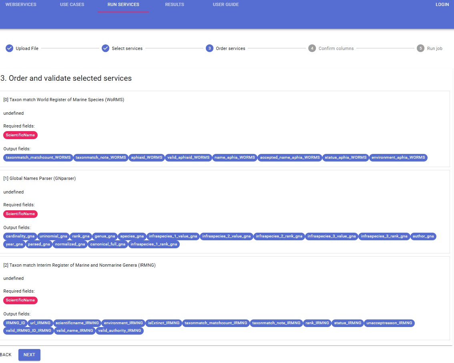Click the BACK button
The width and height of the screenshot is (454, 363).
6,354
